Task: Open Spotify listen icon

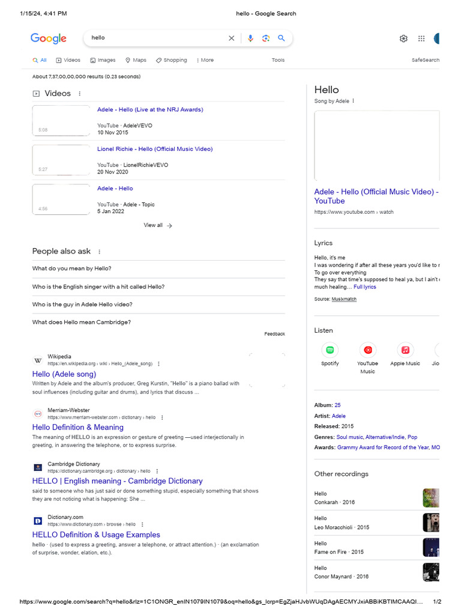Action: (330, 350)
